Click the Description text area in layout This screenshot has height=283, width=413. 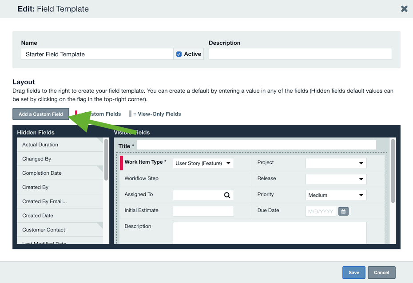click(x=270, y=233)
